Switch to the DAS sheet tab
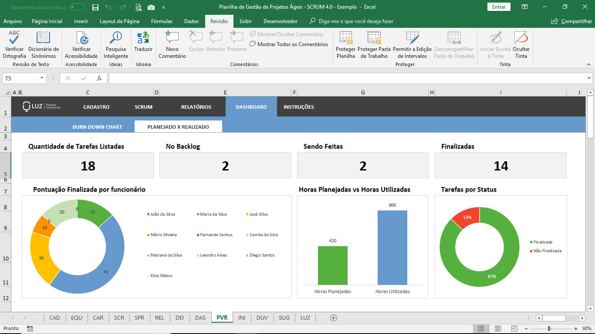 point(200,318)
